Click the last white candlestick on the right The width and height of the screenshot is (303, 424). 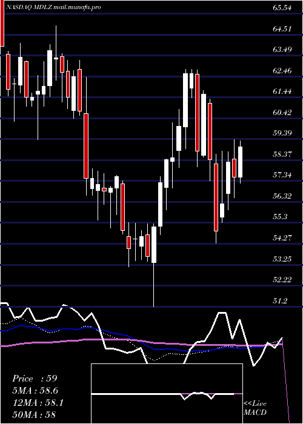pyautogui.click(x=240, y=162)
